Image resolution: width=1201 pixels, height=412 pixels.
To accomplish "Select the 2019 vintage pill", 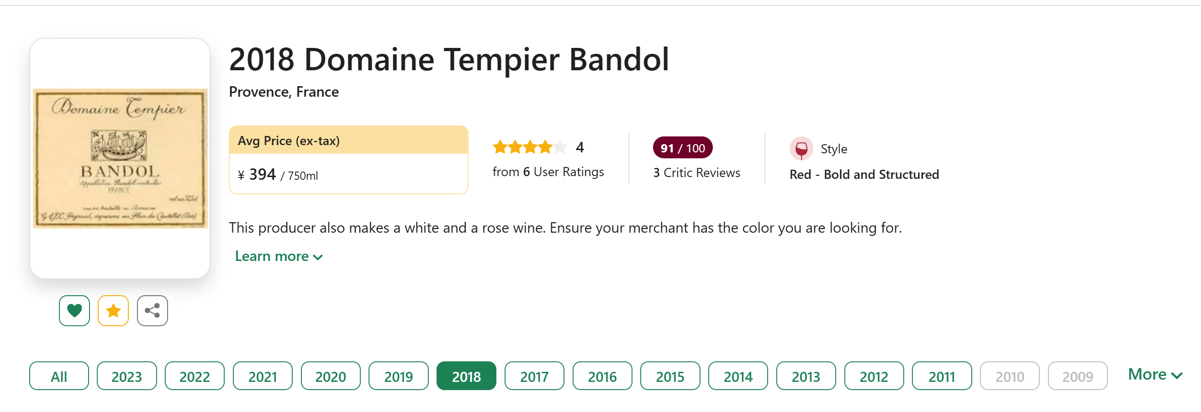I will [399, 376].
